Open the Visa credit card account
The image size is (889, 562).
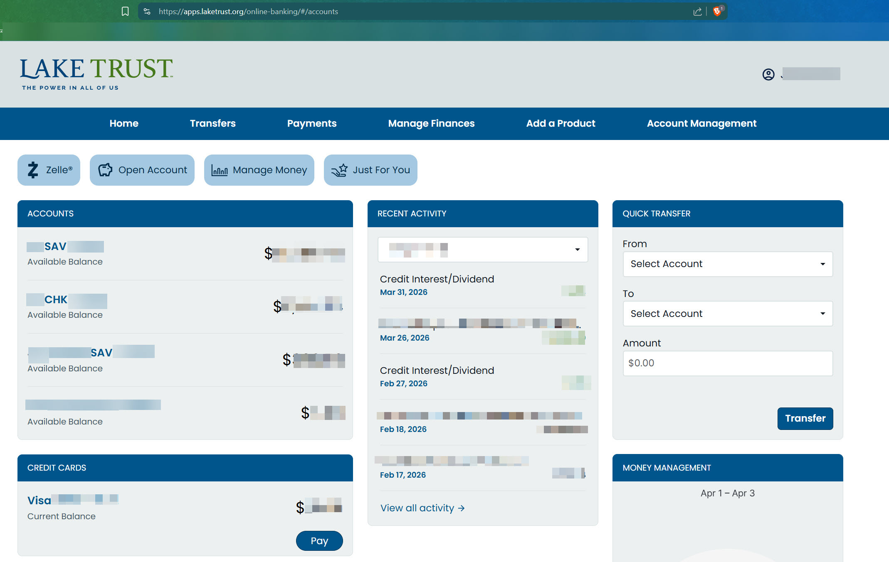click(73, 500)
